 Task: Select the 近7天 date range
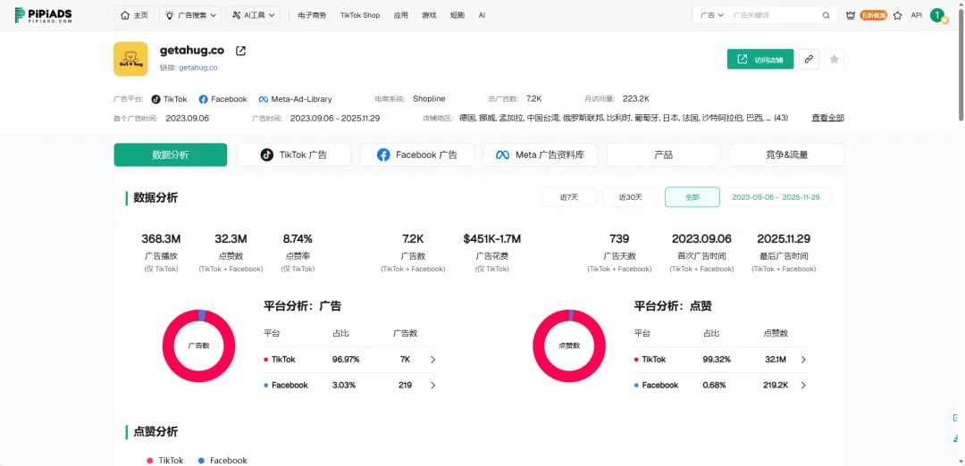click(x=568, y=197)
